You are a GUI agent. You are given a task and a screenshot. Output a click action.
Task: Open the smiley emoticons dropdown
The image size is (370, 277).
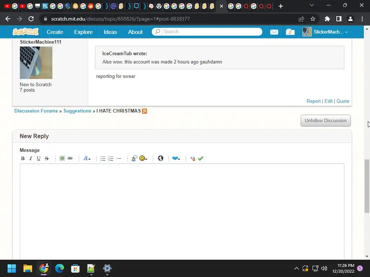pyautogui.click(x=143, y=158)
